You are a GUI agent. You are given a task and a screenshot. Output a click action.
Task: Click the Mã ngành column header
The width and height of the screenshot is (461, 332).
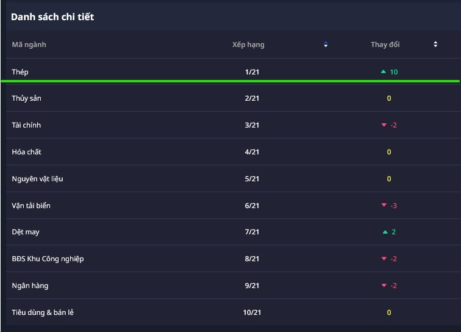pyautogui.click(x=29, y=45)
